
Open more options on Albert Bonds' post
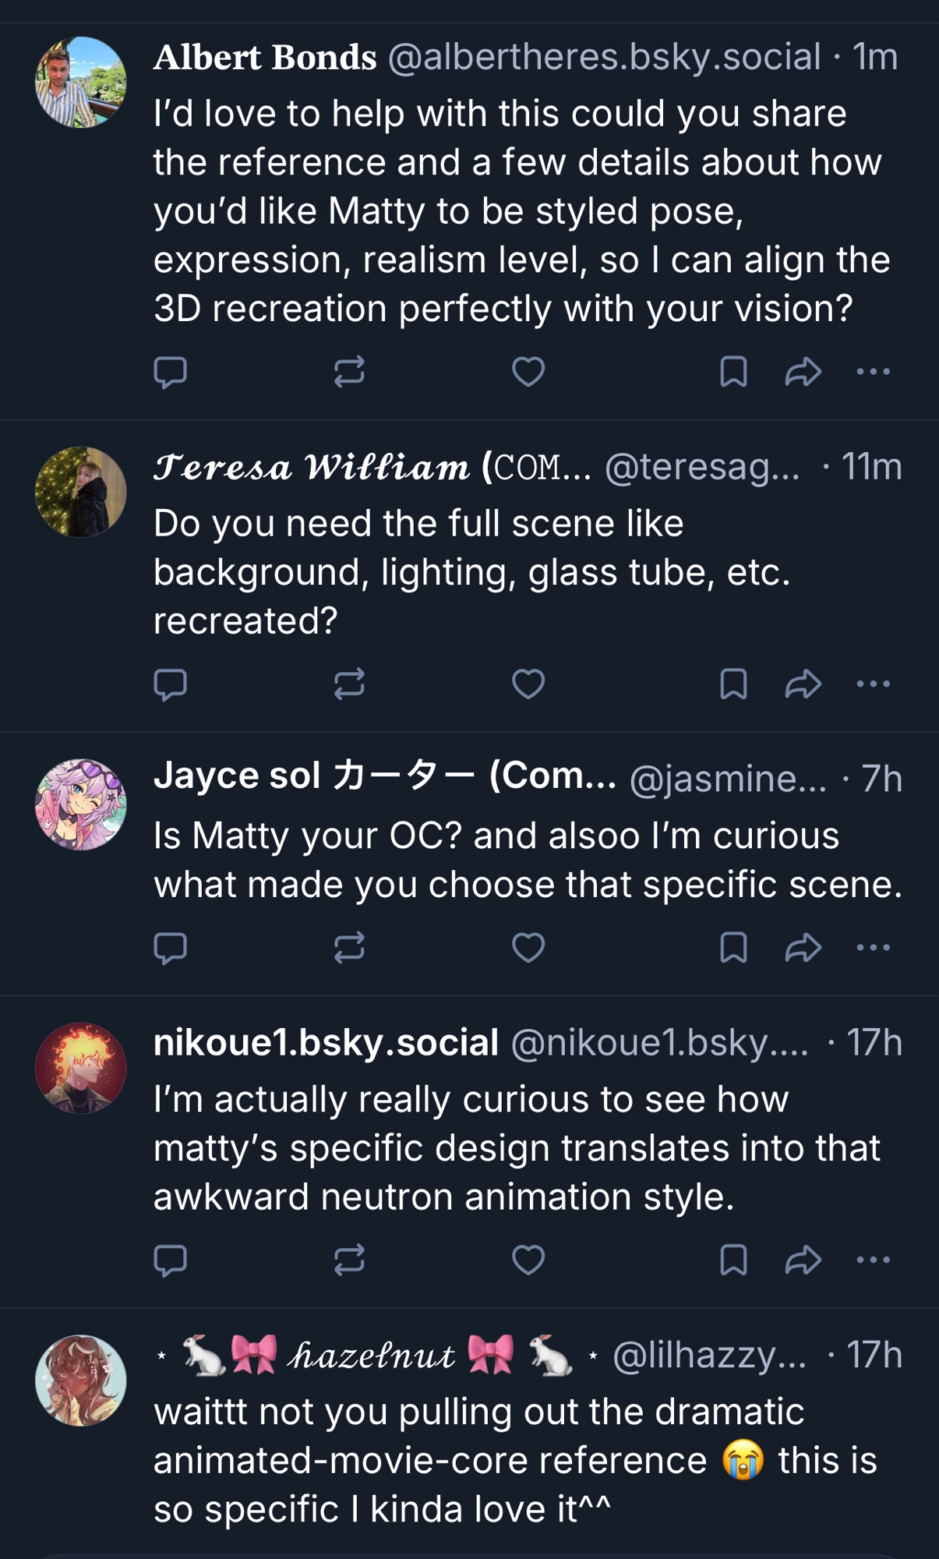873,372
